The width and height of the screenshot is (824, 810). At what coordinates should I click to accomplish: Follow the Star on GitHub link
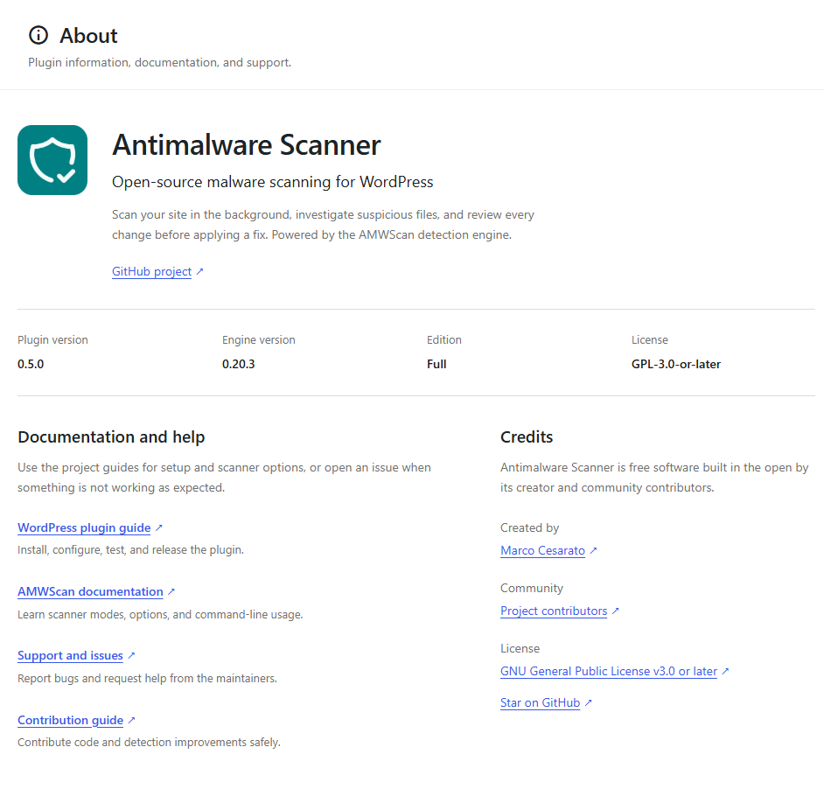540,702
